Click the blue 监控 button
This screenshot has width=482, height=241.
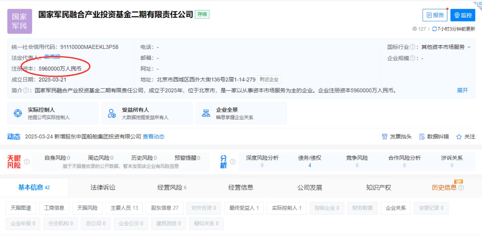point(463,15)
